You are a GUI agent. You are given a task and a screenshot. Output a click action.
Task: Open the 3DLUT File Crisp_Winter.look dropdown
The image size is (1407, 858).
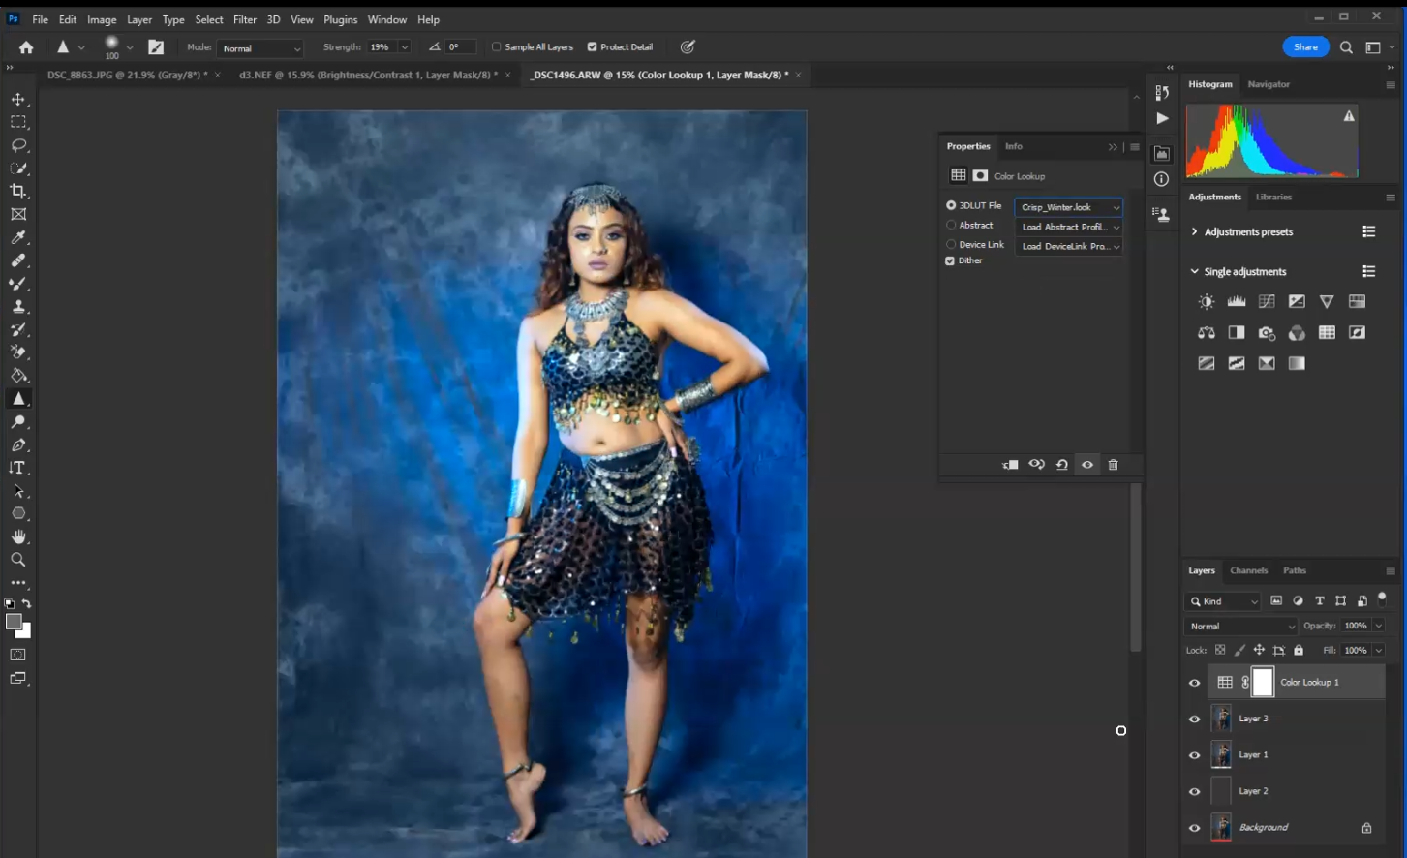[x=1069, y=207]
